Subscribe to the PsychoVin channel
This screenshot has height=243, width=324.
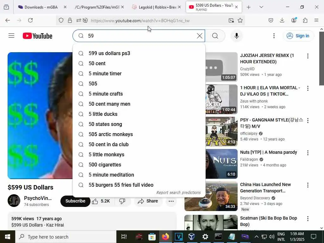tap(75, 201)
